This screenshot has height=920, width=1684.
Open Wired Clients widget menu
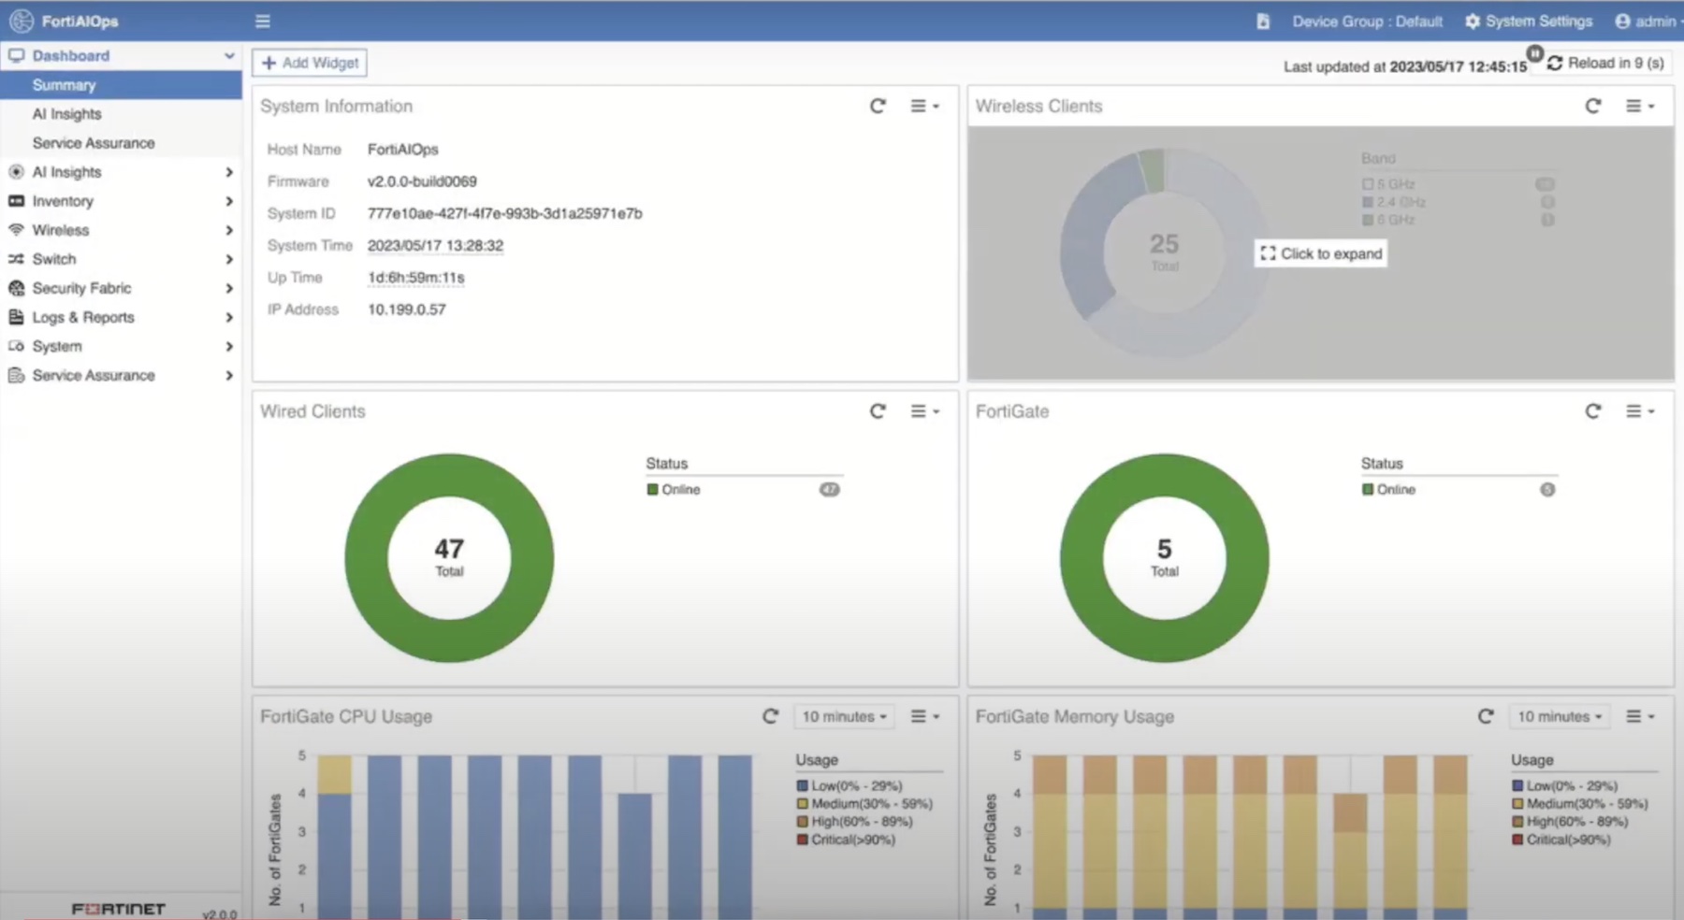[x=925, y=410]
